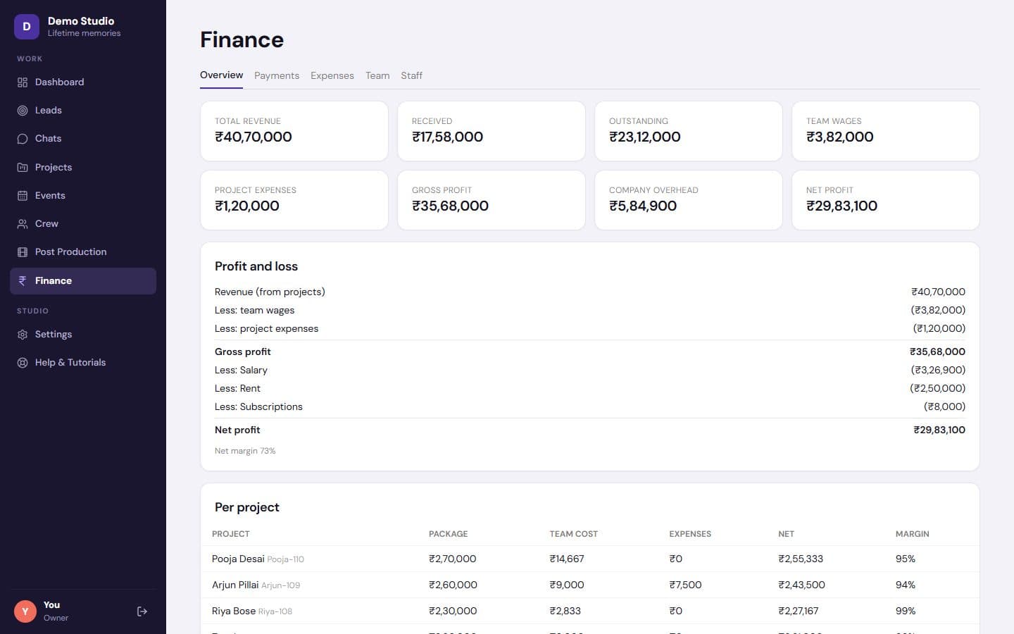1014x634 pixels.
Task: Switch to the Payments tab
Action: pyautogui.click(x=277, y=75)
